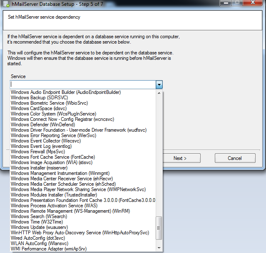Minimize the hMailServer Database Setup window
Viewport: 266px width, 253px height.
click(226, 3)
